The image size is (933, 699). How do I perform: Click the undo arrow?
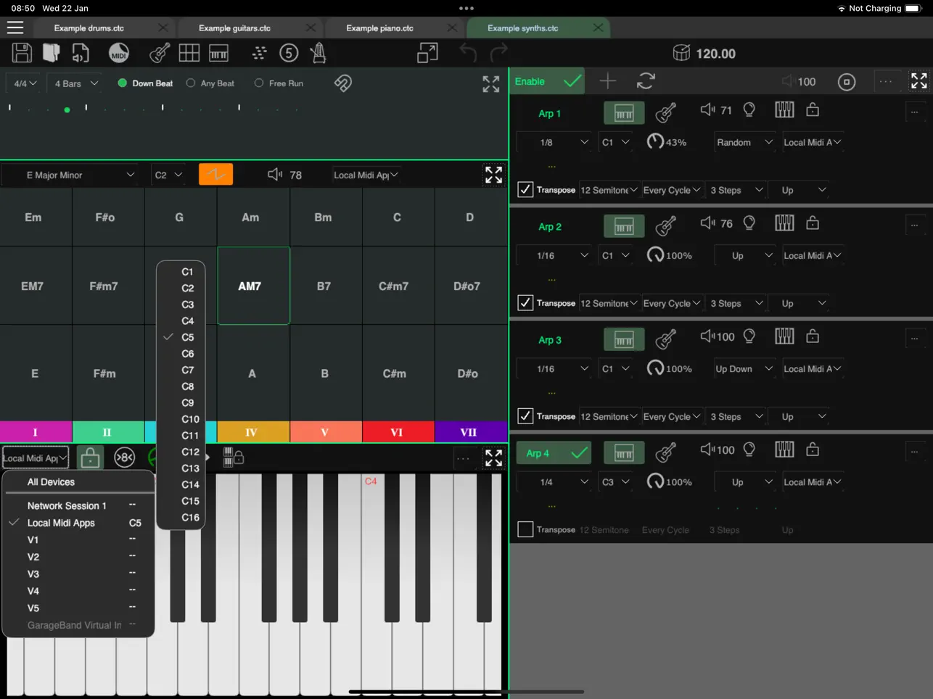tap(469, 53)
